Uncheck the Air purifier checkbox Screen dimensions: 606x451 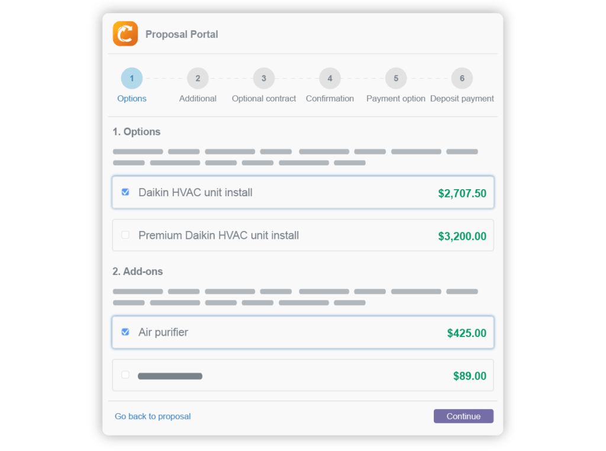125,332
